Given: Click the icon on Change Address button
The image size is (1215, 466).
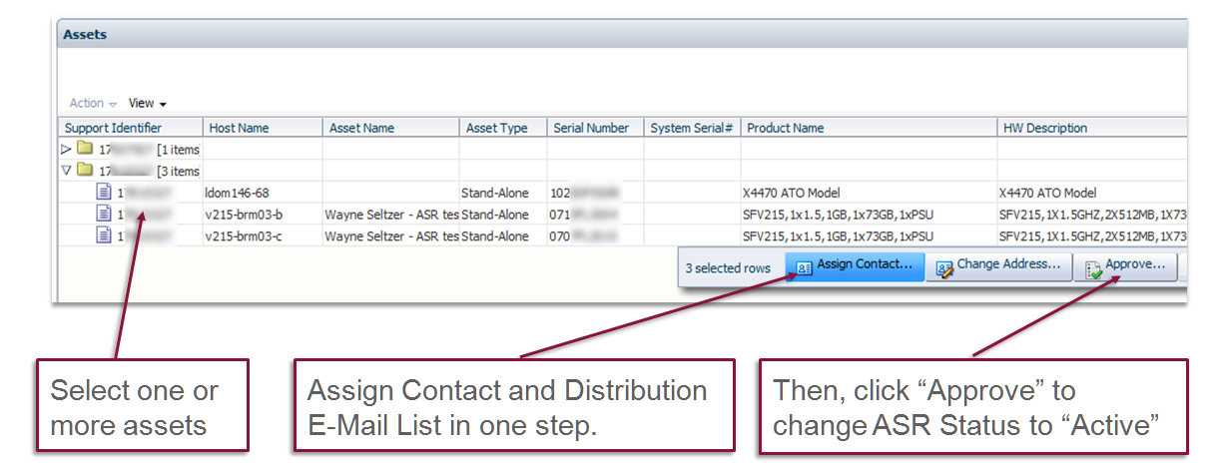Looking at the screenshot, I should [943, 267].
